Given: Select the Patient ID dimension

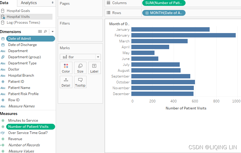Looking at the screenshot, I should [16, 82].
